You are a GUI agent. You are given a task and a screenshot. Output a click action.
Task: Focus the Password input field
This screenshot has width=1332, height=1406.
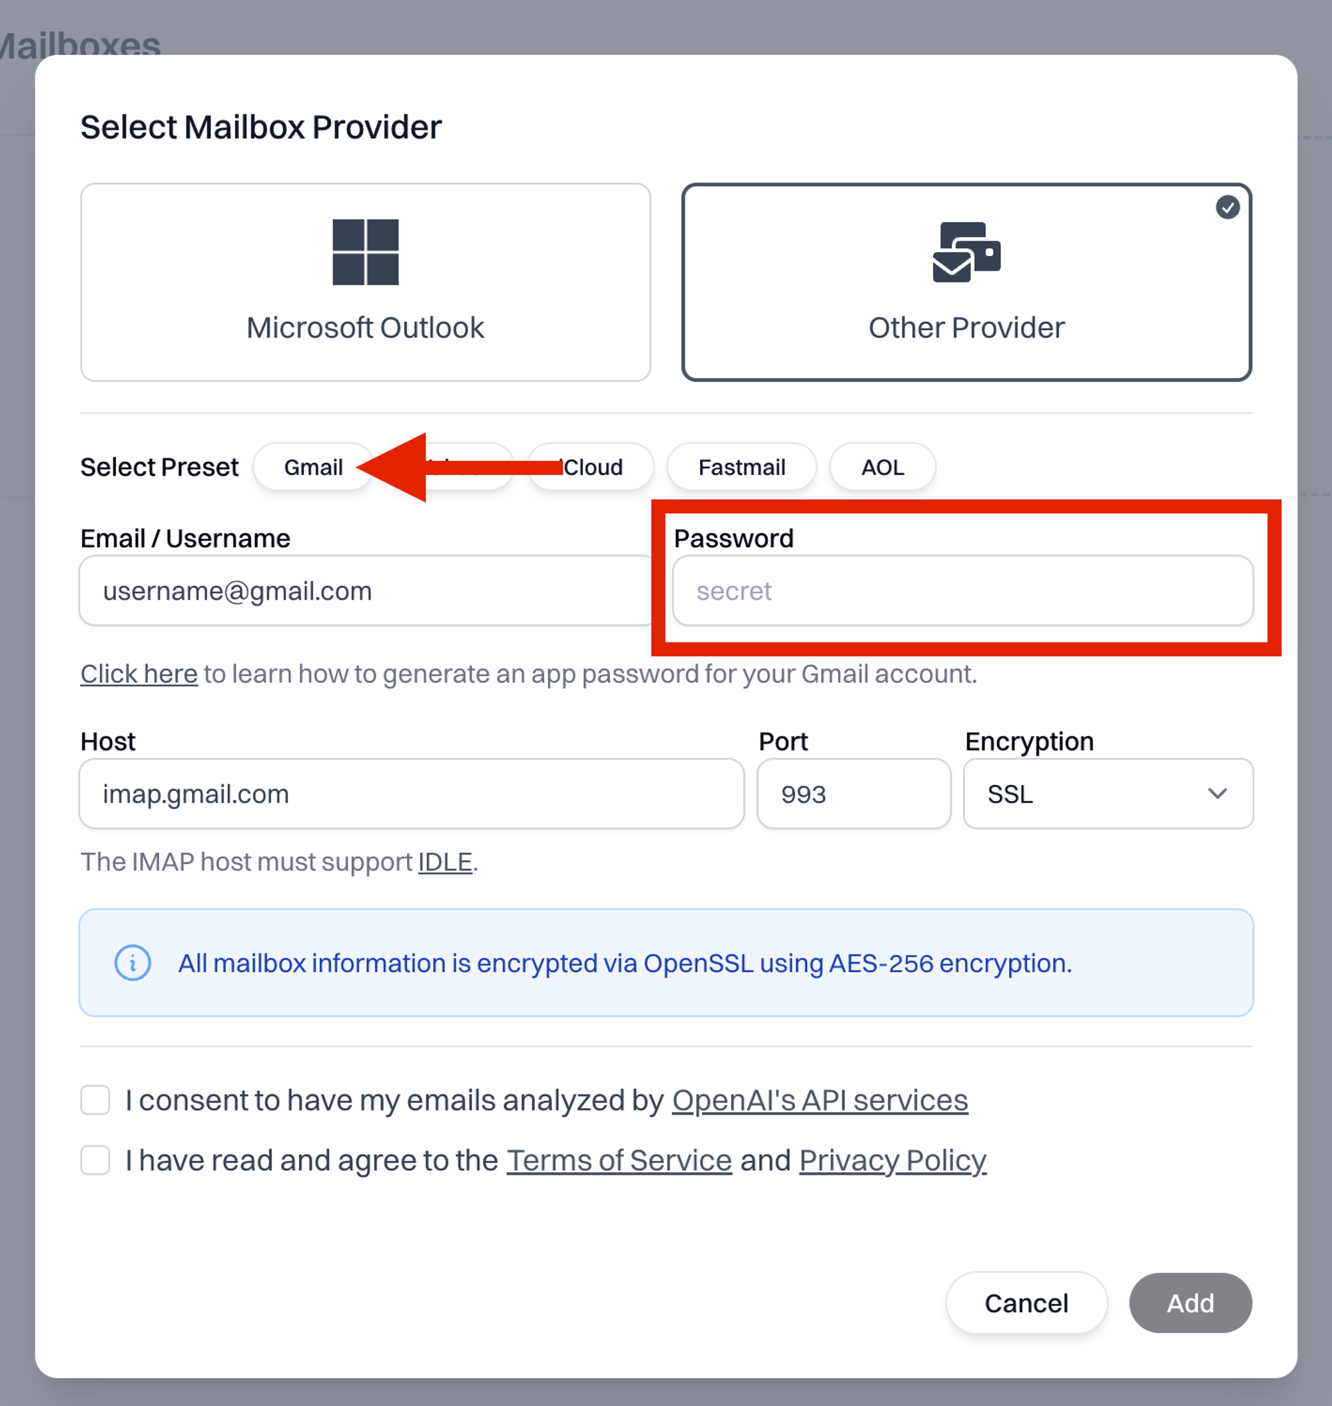coord(963,590)
